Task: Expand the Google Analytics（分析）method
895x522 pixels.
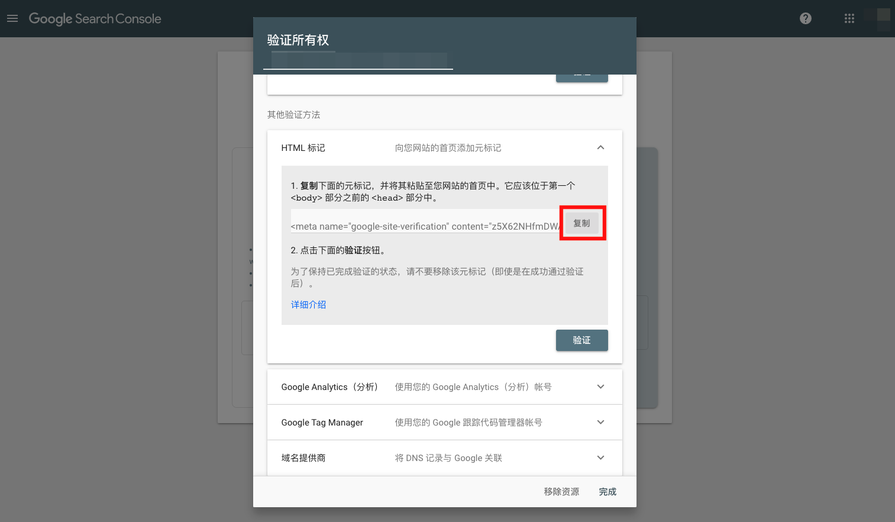Action: point(600,386)
